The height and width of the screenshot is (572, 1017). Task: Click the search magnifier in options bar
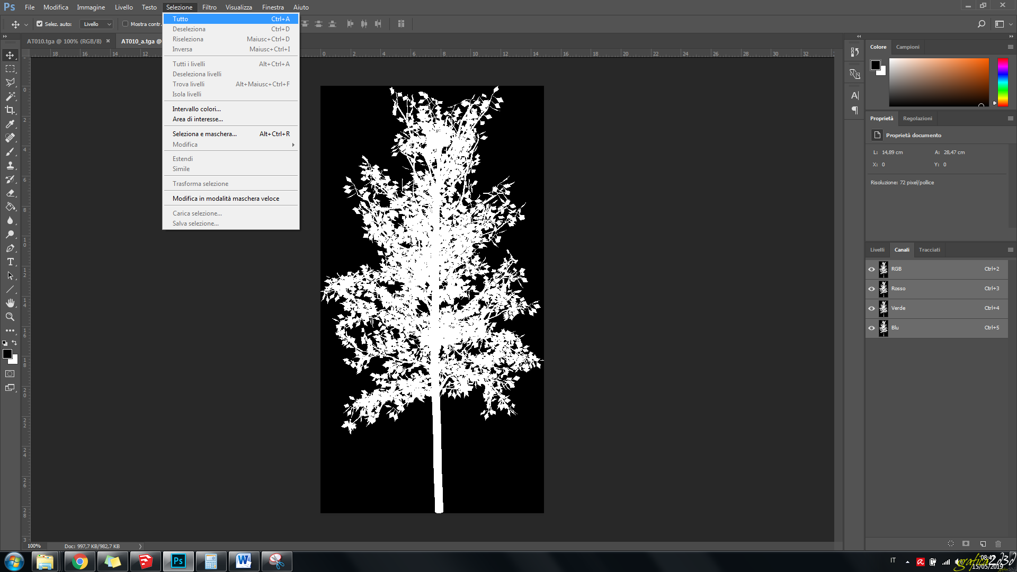click(x=981, y=24)
